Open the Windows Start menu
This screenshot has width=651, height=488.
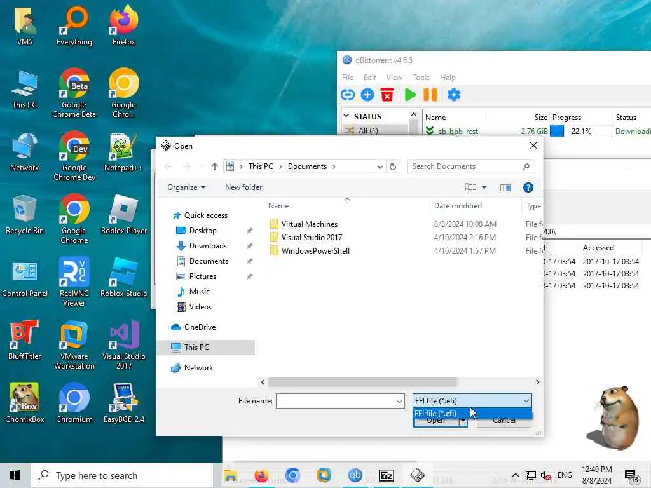pos(15,475)
